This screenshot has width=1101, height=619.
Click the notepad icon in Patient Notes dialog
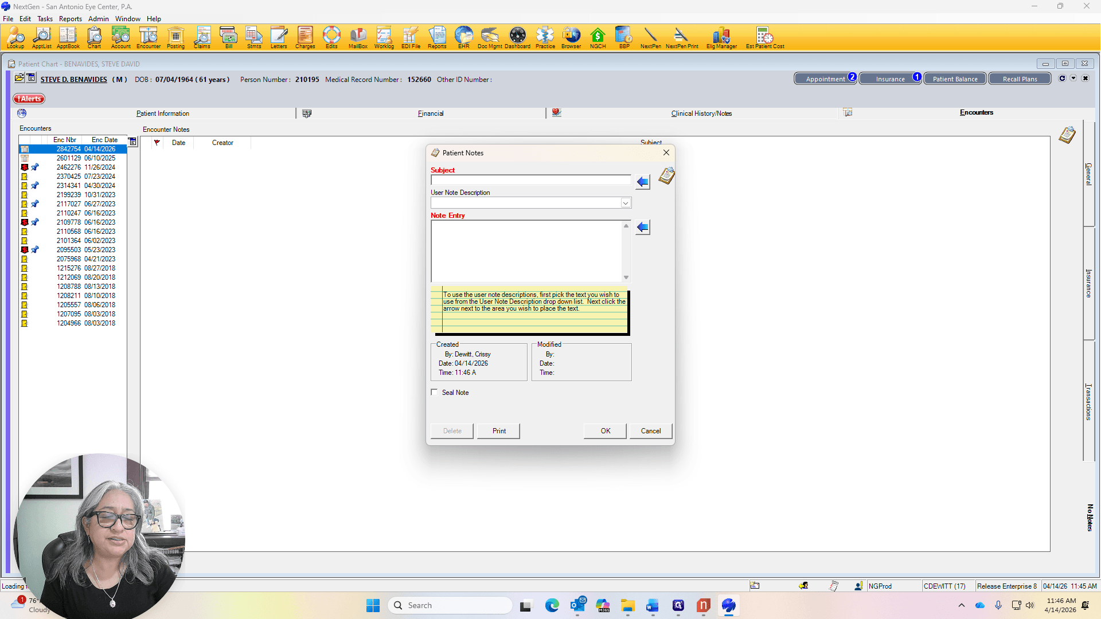666,176
